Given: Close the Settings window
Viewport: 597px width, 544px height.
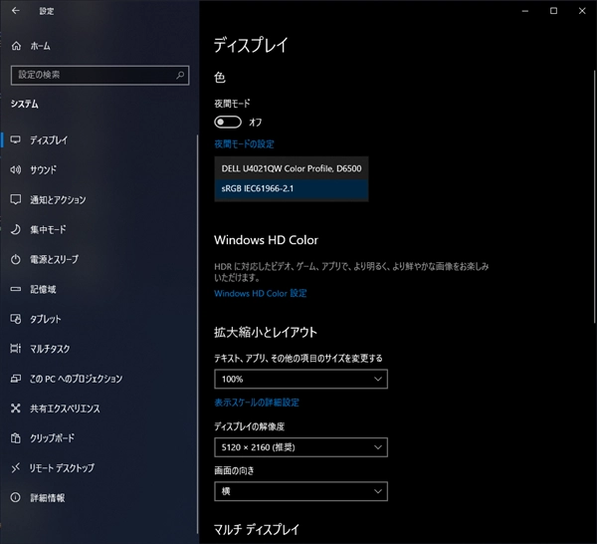Looking at the screenshot, I should pos(582,11).
